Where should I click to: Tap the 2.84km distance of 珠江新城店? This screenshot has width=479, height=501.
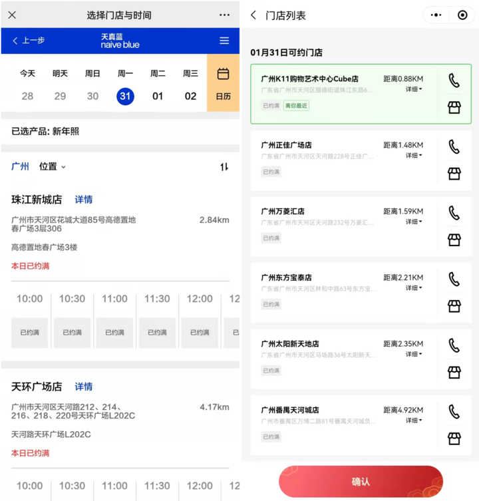pos(214,220)
